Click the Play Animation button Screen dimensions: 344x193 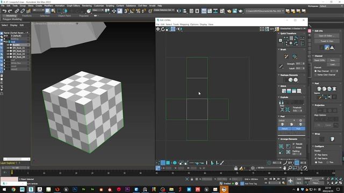click(274, 179)
